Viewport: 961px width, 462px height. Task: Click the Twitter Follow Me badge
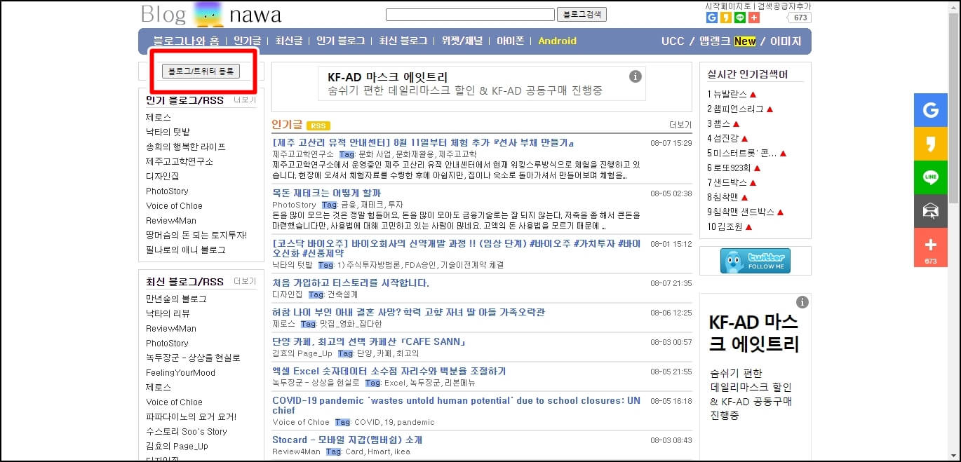(x=755, y=261)
